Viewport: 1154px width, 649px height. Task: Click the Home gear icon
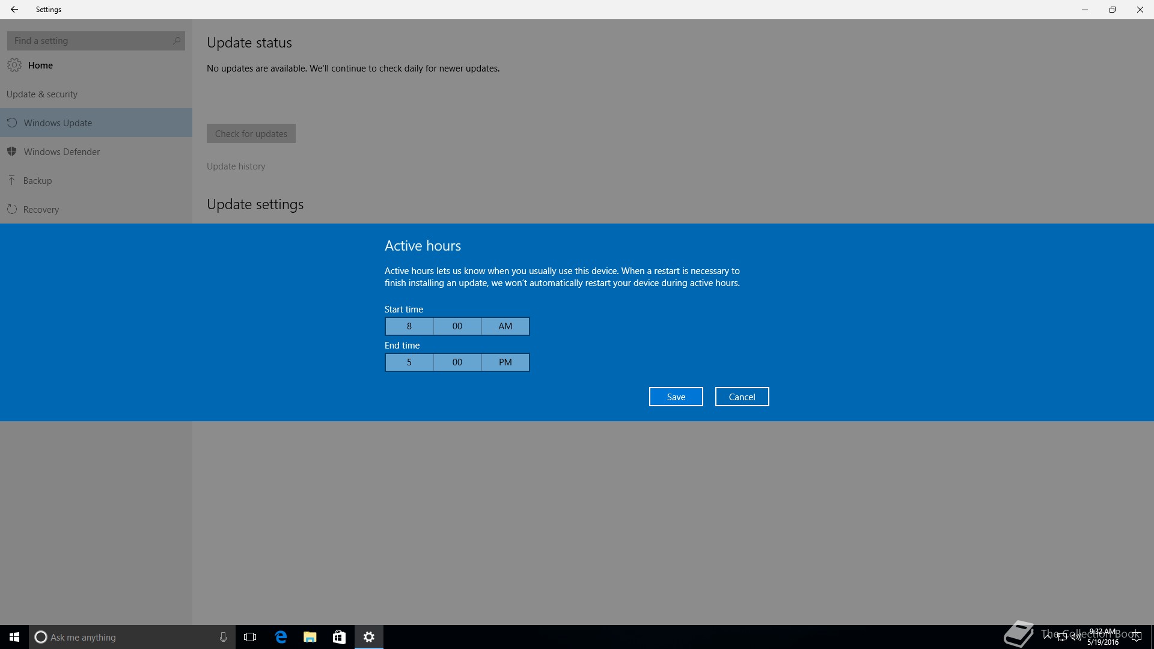[14, 65]
